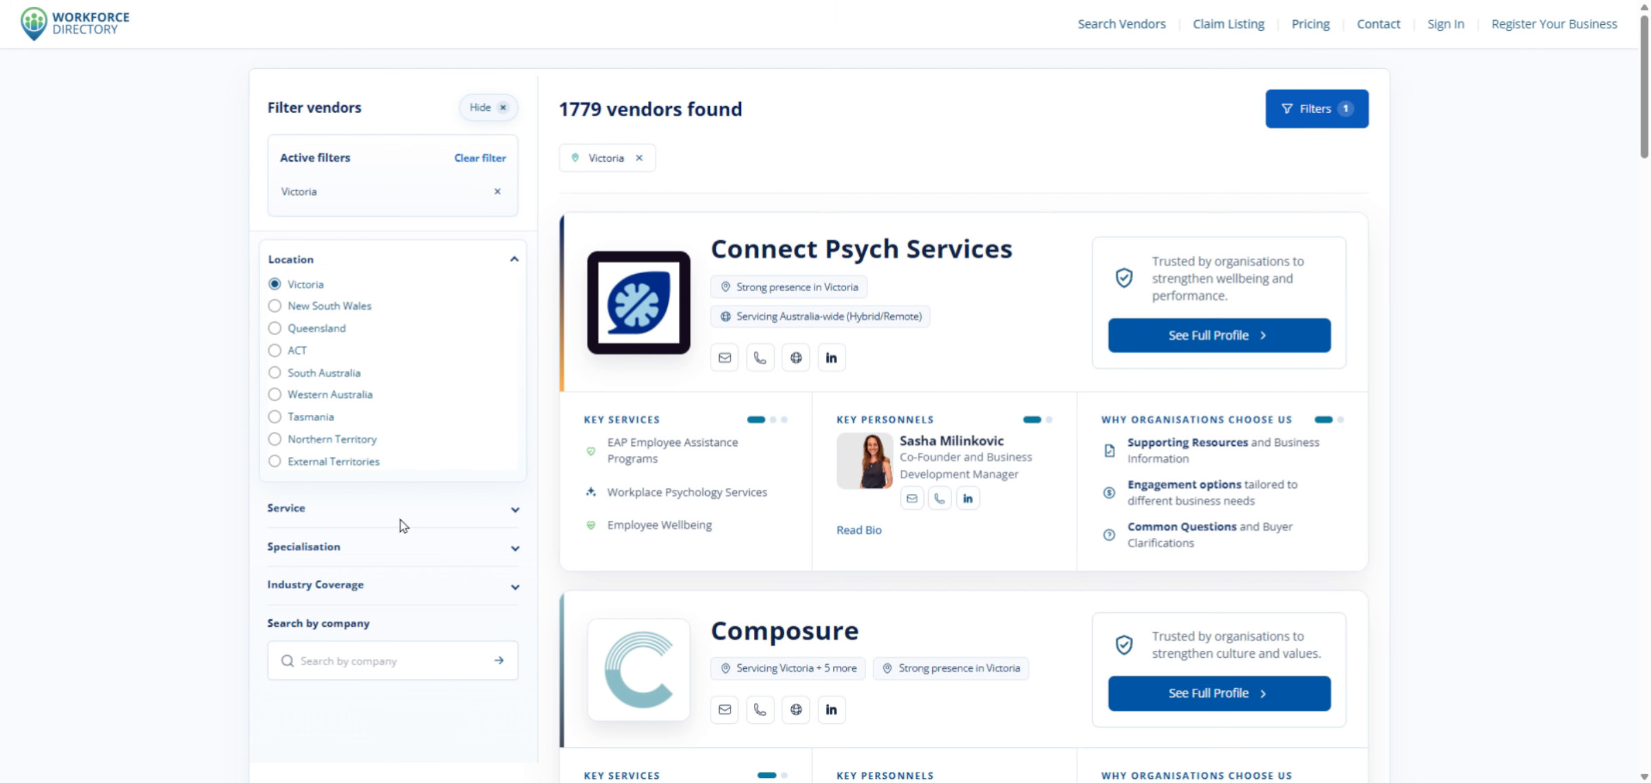The width and height of the screenshot is (1651, 783).
Task: Email Sasha Milinkovic via envelope icon
Action: point(912,498)
